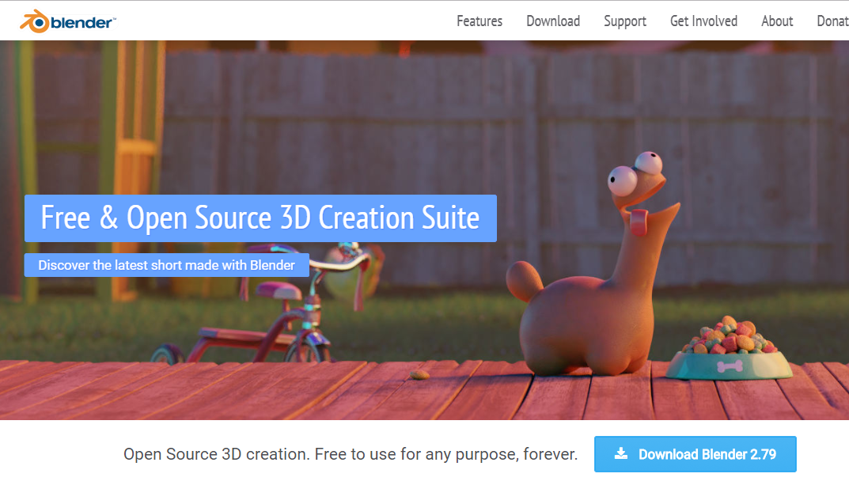Click the bowl of colorful pet food
Image resolution: width=849 pixels, height=485 pixels.
coord(726,348)
